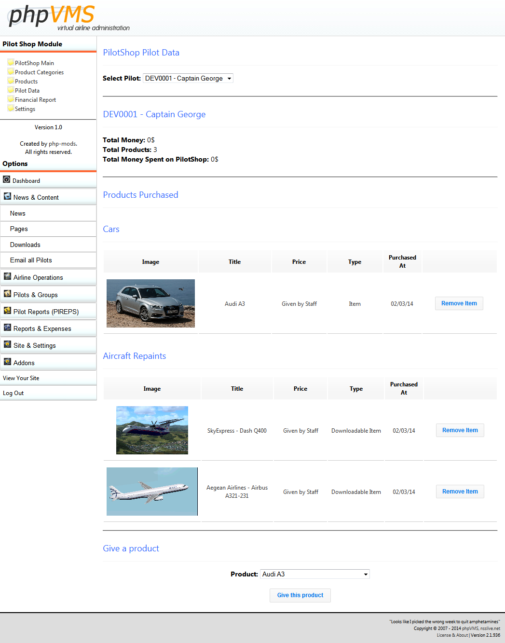505x643 pixels.
Task: Click the folder icon beside Pilot Data
Action: pos(11,90)
